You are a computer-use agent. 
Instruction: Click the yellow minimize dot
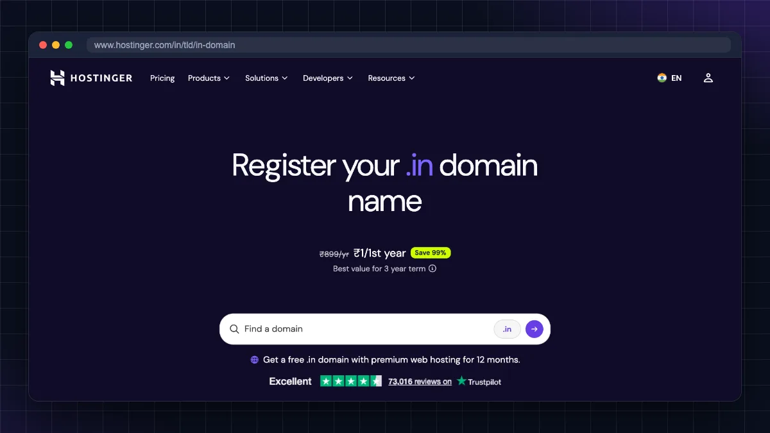point(56,45)
